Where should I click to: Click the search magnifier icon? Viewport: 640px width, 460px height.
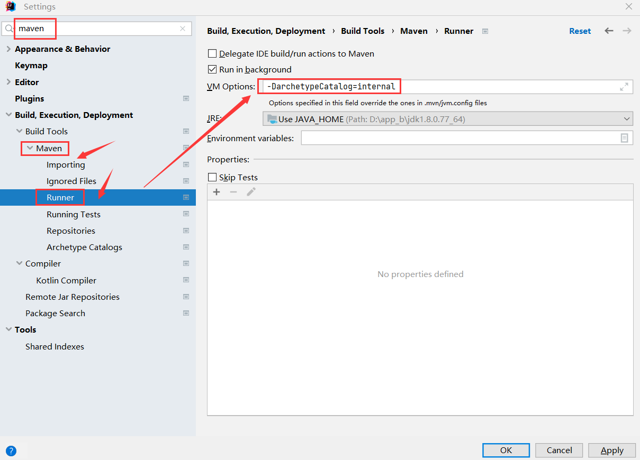coord(9,29)
